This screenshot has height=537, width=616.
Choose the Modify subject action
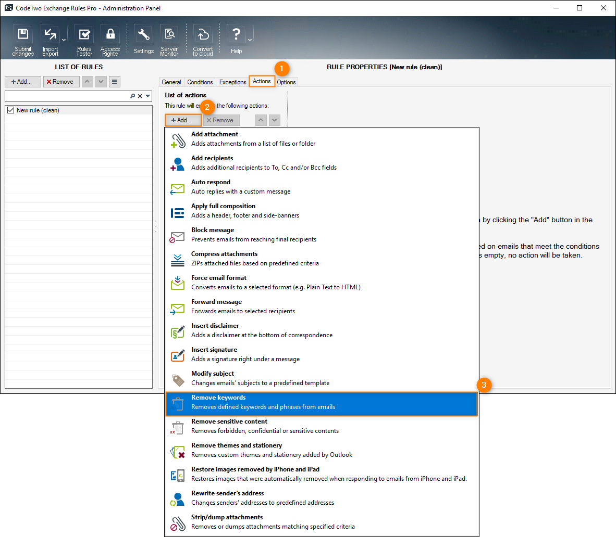tap(322, 378)
